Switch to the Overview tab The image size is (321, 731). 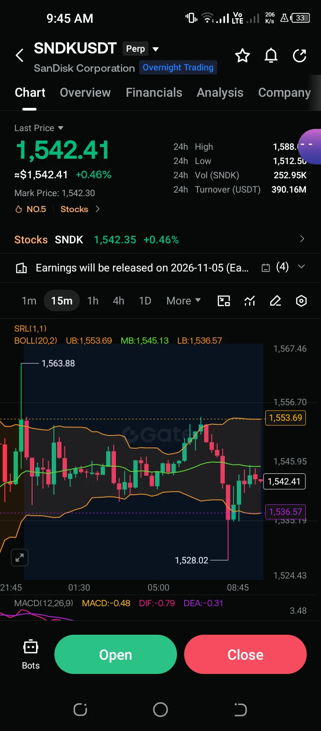[85, 93]
